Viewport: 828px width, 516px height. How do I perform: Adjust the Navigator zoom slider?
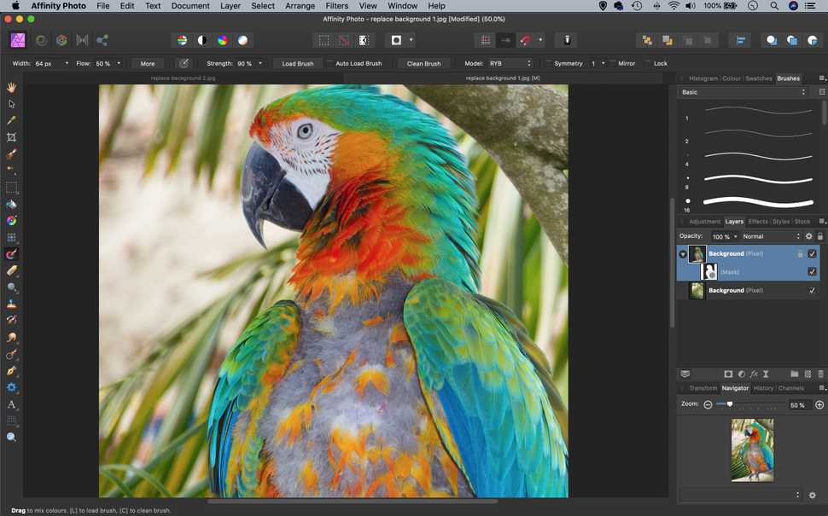point(730,404)
